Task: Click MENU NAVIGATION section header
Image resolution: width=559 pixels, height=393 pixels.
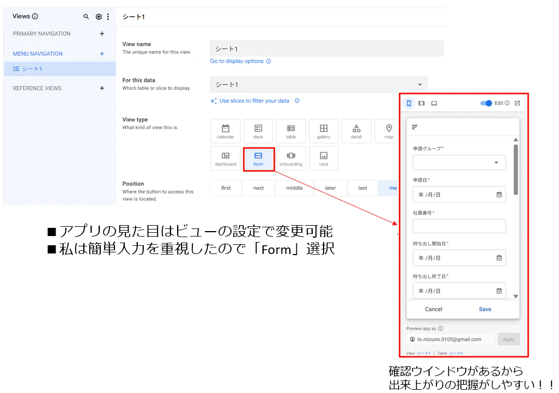Action: (x=38, y=53)
